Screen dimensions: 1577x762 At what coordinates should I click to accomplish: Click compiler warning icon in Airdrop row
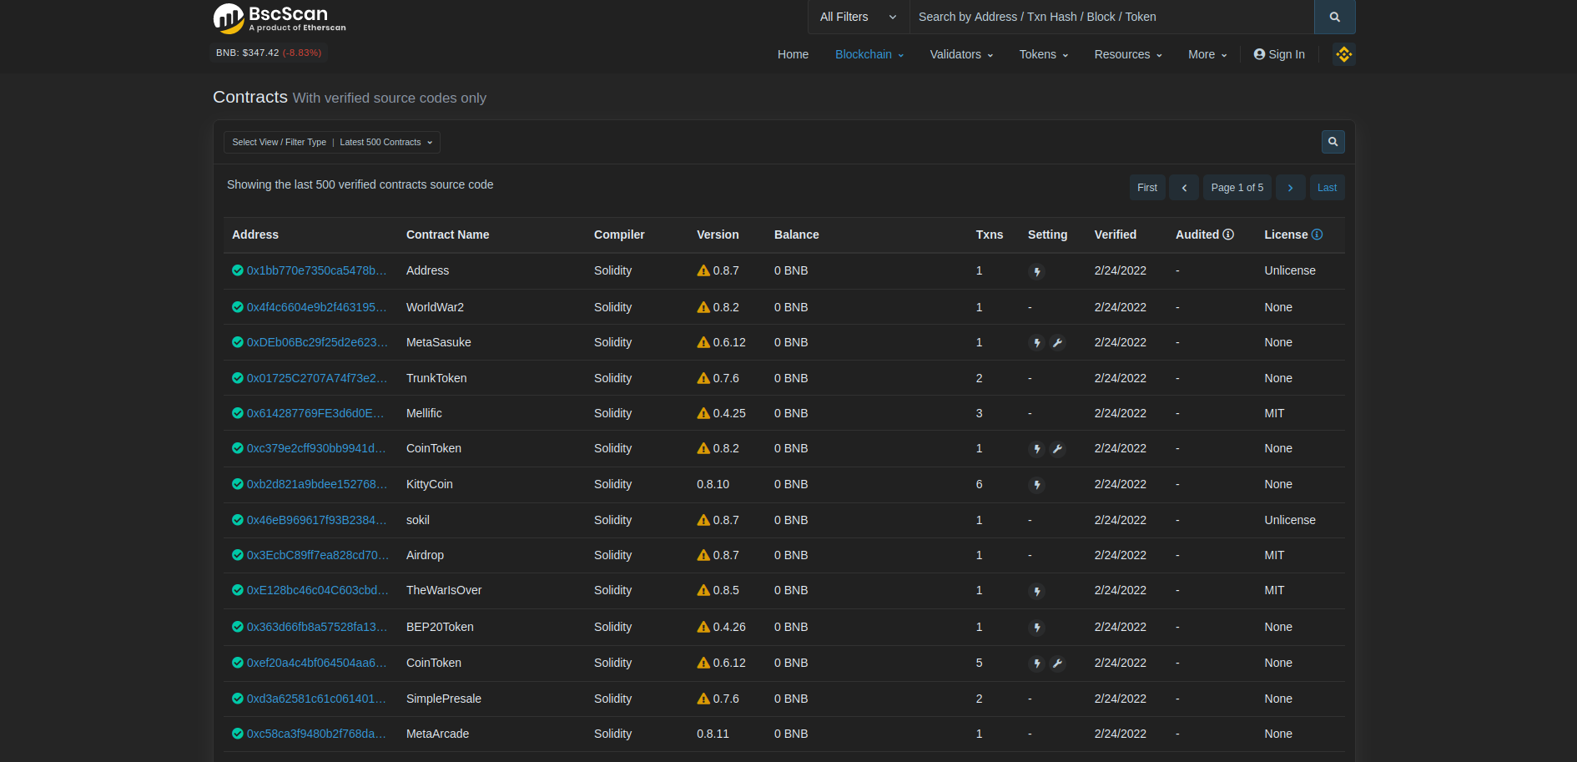(x=703, y=555)
